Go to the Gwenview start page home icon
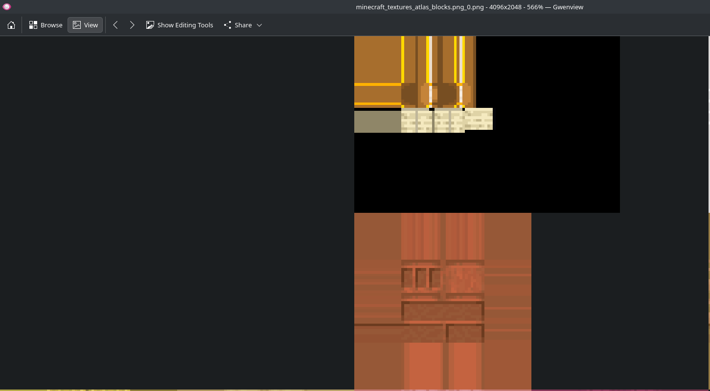710x391 pixels. point(11,25)
